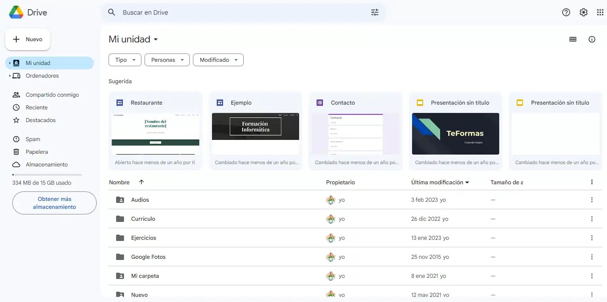The width and height of the screenshot is (607, 302).
Task: Click the 25 nov 2015 date
Action: coord(426,257)
